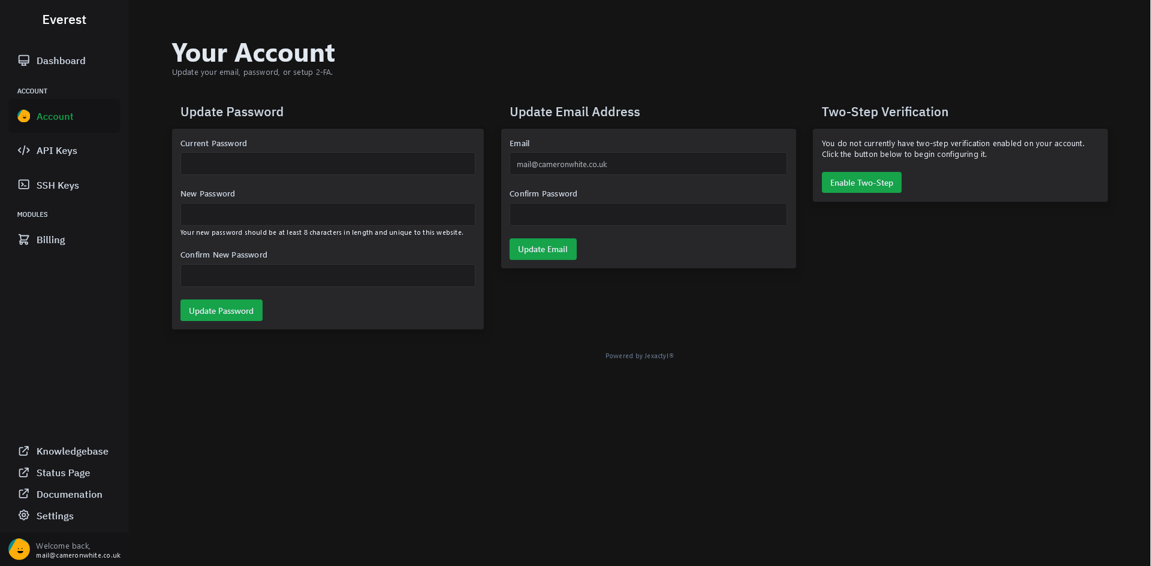1151x566 pixels.
Task: Click the Billing shopping cart icon
Action: click(x=24, y=240)
